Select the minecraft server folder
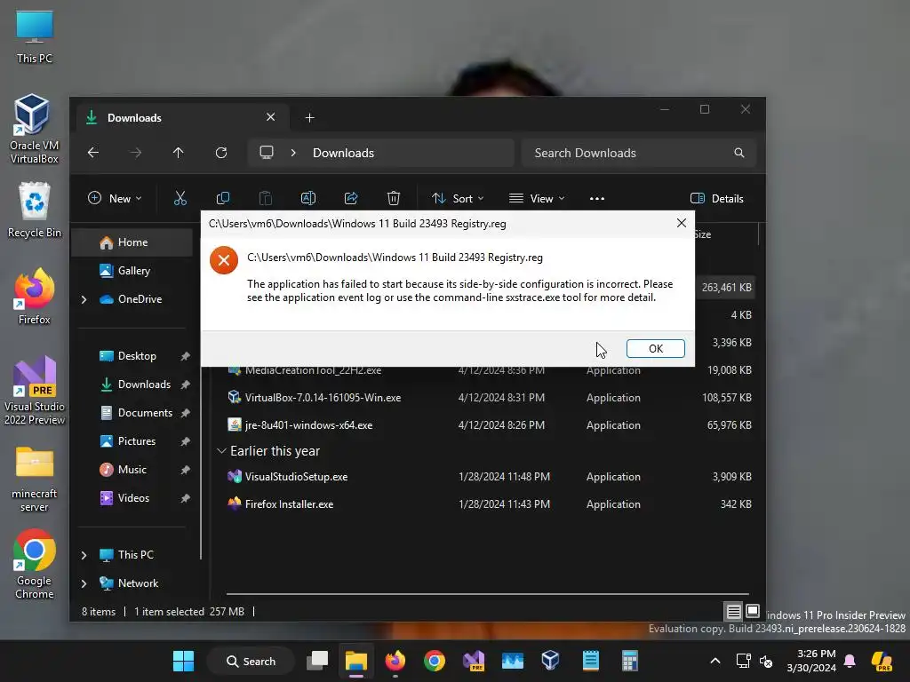The image size is (910, 682). click(35, 479)
